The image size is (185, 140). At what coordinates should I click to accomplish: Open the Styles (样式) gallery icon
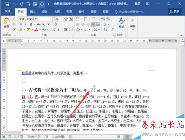coord(122,23)
